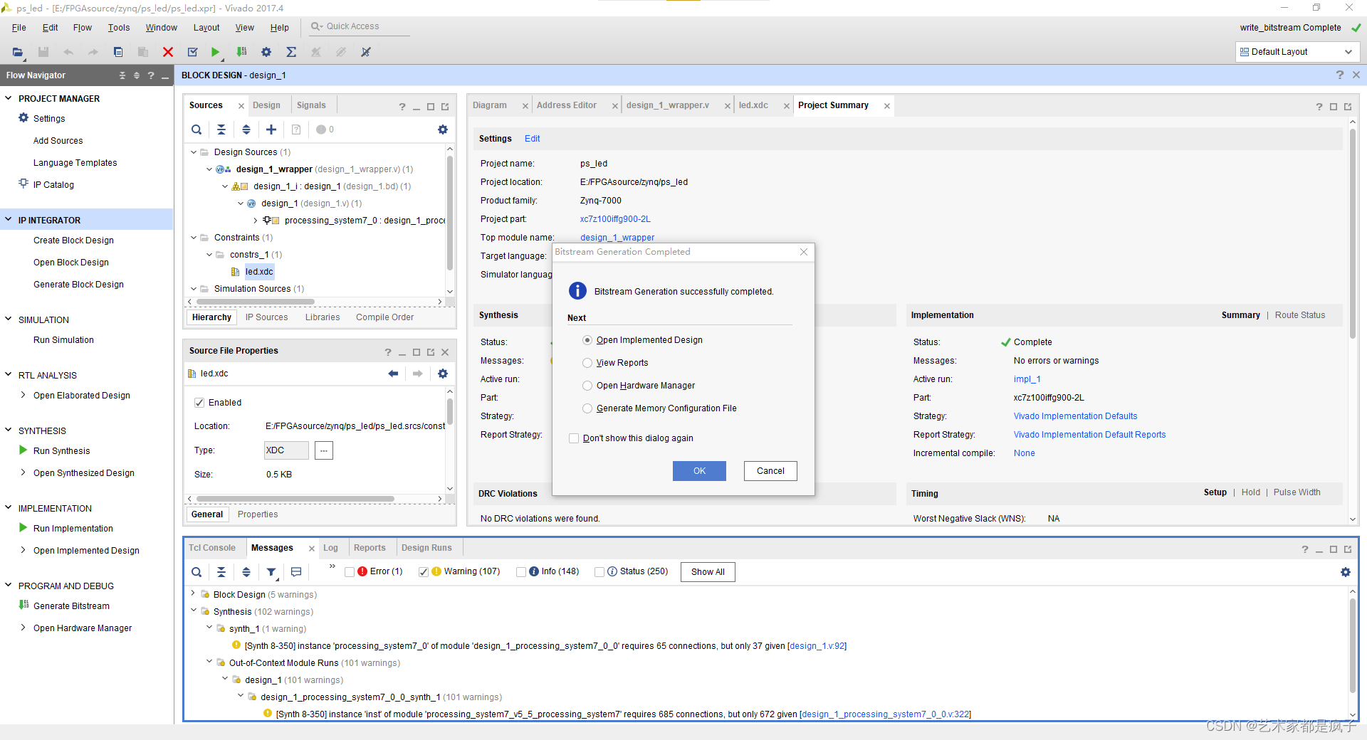Switch to the Address Editor tab
Image resolution: width=1367 pixels, height=740 pixels.
[567, 105]
